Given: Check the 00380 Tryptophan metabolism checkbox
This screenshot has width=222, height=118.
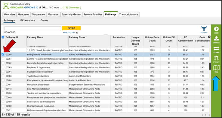Looking at the screenshot, I should [3, 76].
